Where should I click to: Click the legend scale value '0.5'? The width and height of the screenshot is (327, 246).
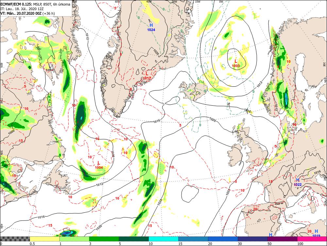32,244
